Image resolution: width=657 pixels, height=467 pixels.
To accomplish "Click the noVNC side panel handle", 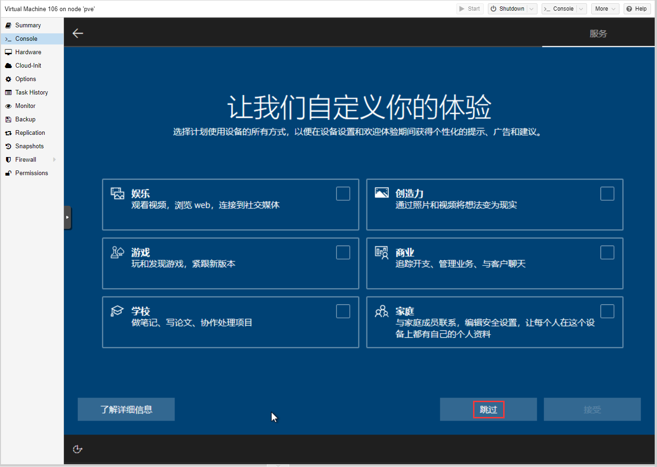I will [x=68, y=217].
